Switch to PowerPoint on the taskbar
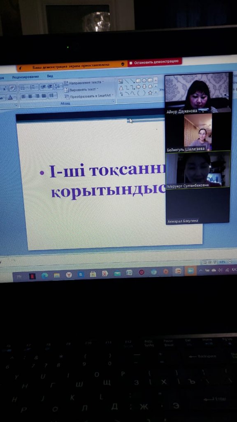 (x=178, y=271)
